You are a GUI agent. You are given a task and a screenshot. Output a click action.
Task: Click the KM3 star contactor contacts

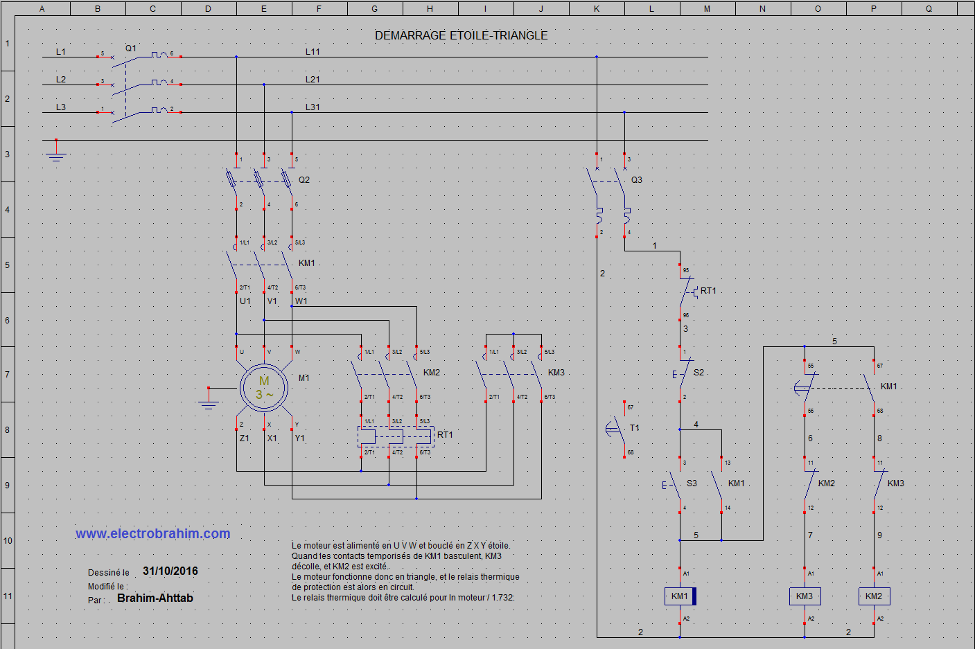513,374
